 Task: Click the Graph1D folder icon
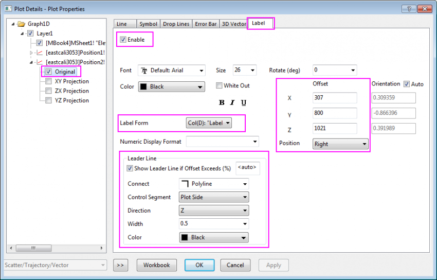coord(21,24)
